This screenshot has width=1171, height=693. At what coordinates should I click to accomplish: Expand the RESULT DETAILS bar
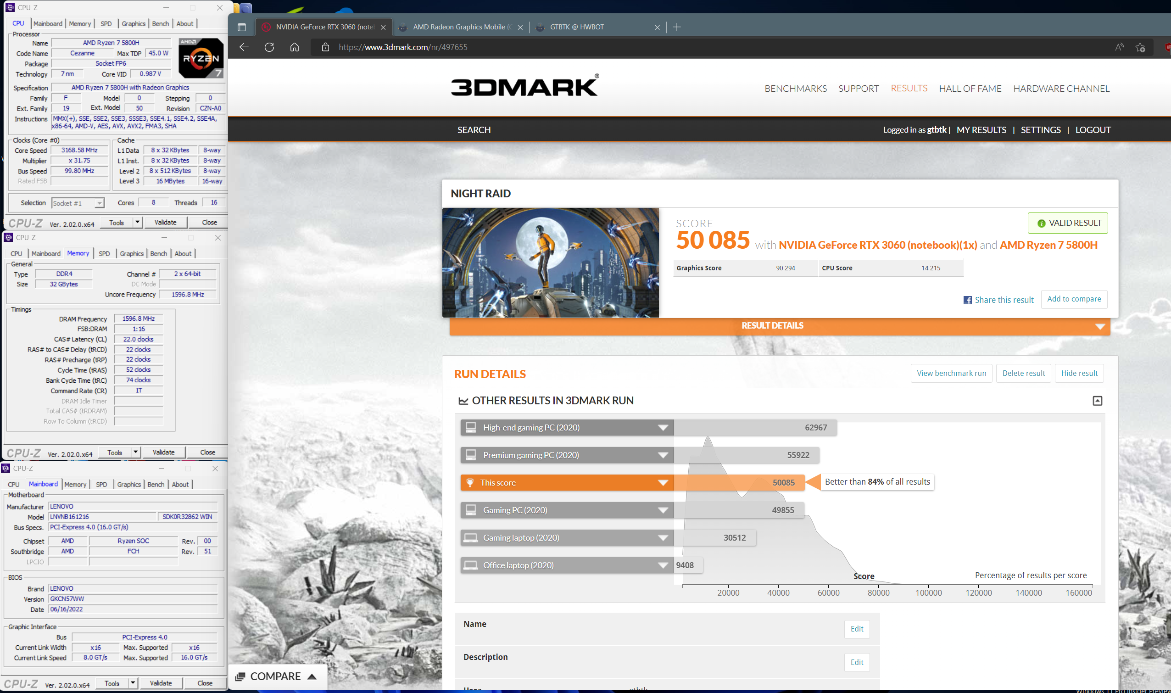coord(780,326)
